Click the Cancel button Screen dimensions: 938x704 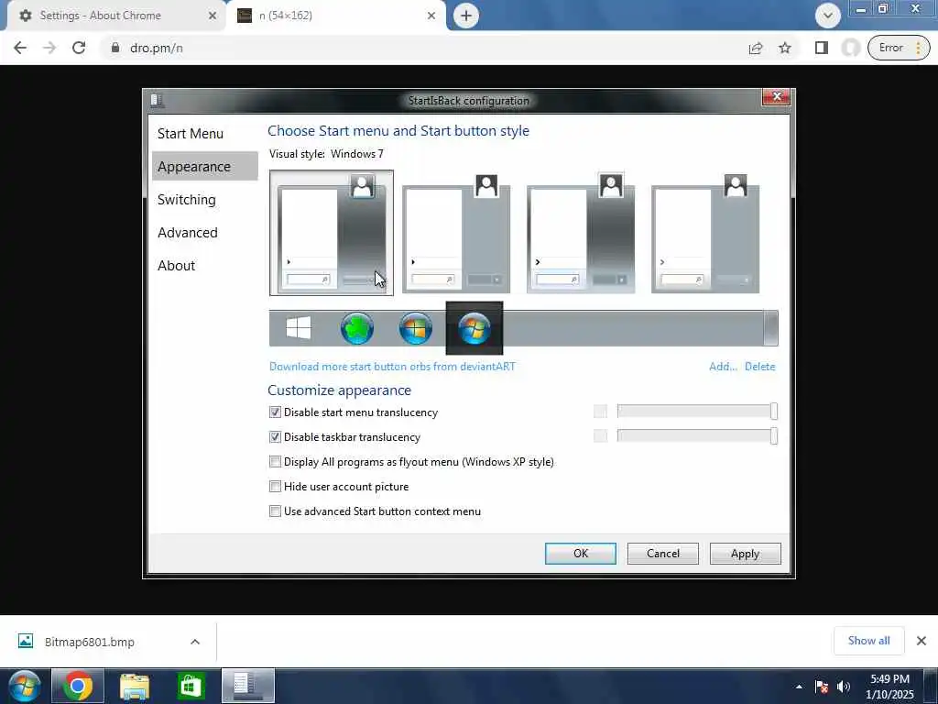[663, 553]
